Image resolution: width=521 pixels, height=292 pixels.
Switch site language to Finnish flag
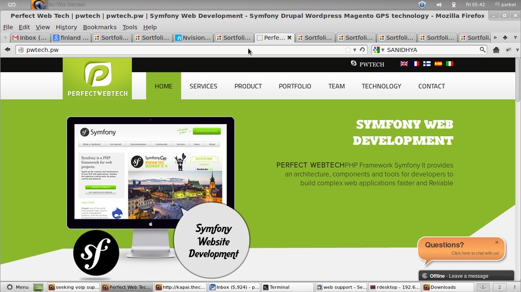(427, 63)
